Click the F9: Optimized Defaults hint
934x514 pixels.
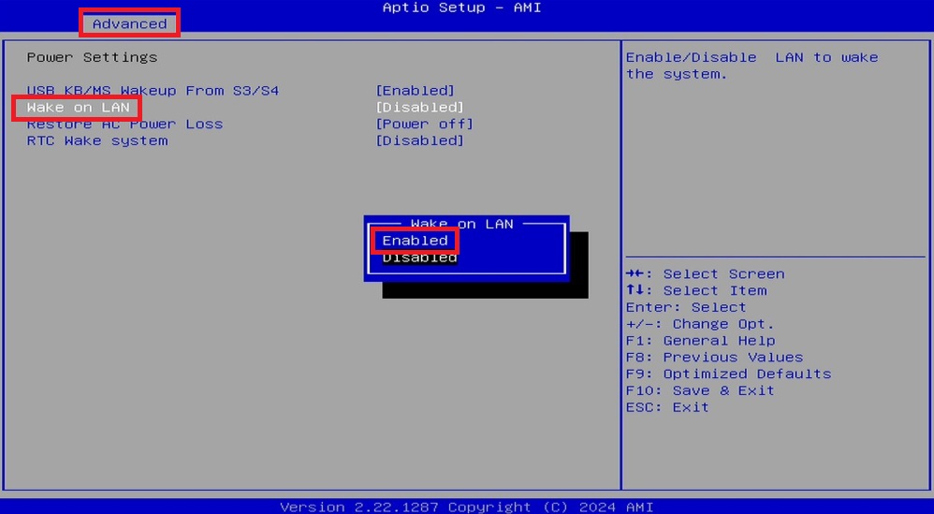pos(728,374)
